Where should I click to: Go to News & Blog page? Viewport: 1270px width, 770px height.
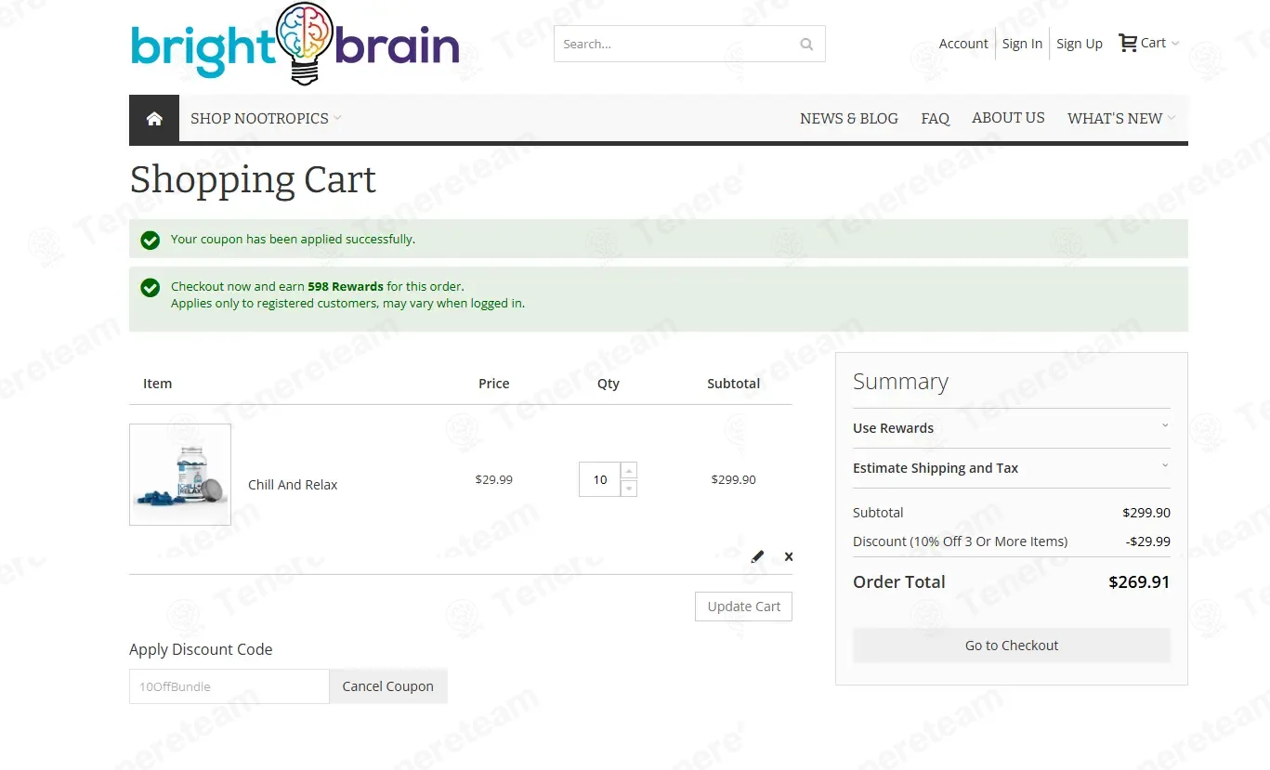(x=848, y=118)
